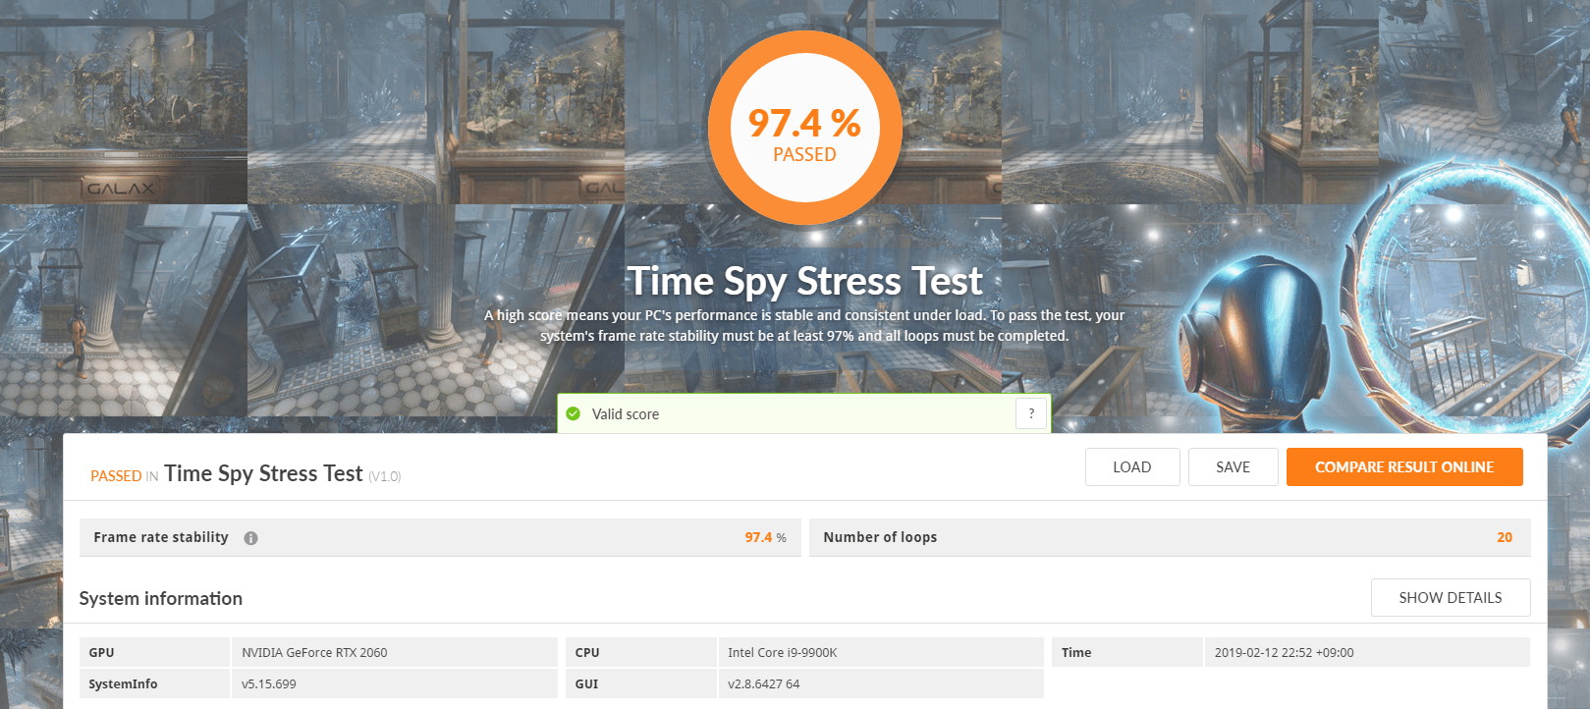Click the CPU row label
Screen dimensions: 1590x709
587,652
